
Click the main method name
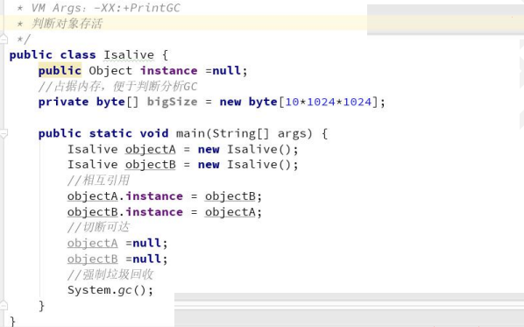[x=191, y=133]
